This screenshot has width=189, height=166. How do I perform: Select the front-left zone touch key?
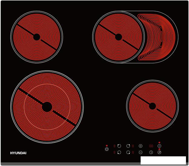coord(119,152)
